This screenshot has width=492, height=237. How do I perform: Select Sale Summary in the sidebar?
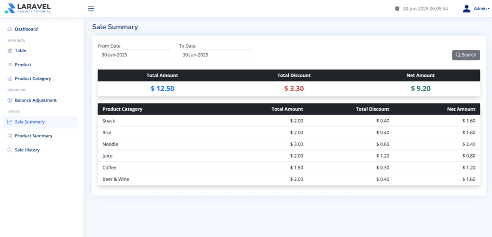pos(30,122)
